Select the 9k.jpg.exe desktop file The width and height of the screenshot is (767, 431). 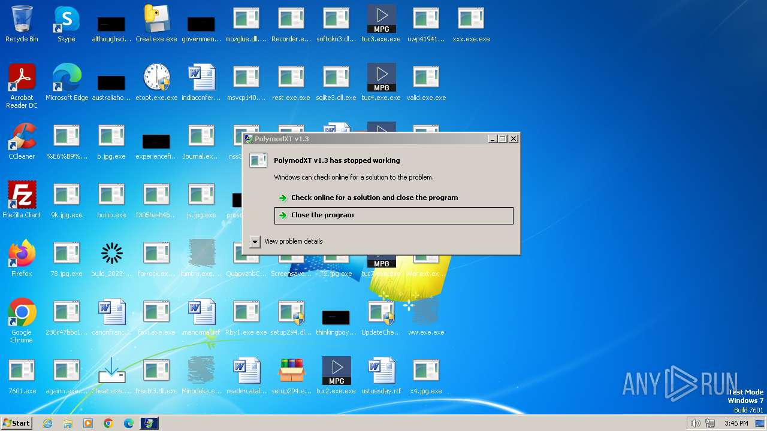pyautogui.click(x=67, y=200)
